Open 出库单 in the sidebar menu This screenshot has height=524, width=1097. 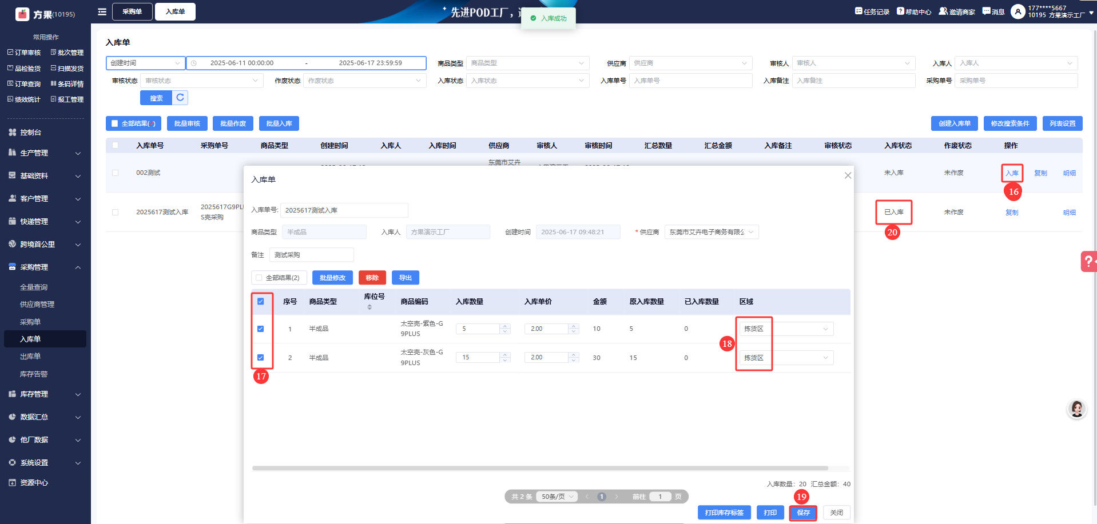coord(30,357)
